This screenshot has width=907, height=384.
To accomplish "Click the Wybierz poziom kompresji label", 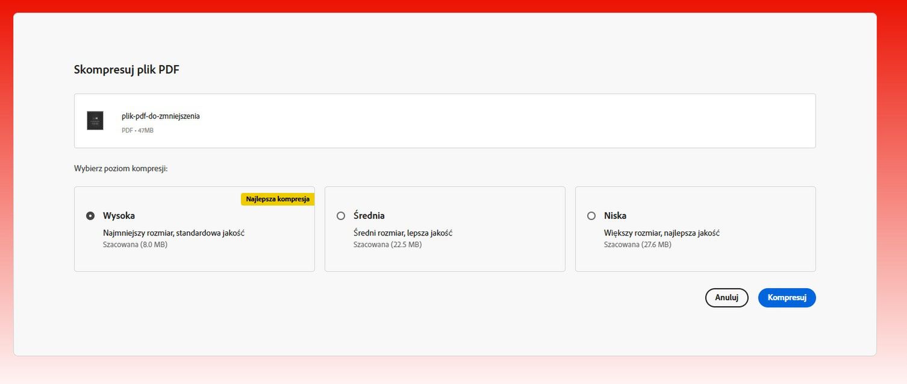I will coord(120,168).
